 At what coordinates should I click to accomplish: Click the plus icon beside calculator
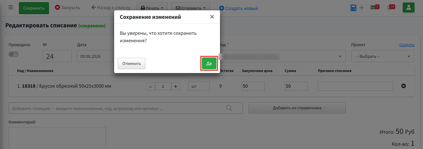tap(362, 8)
